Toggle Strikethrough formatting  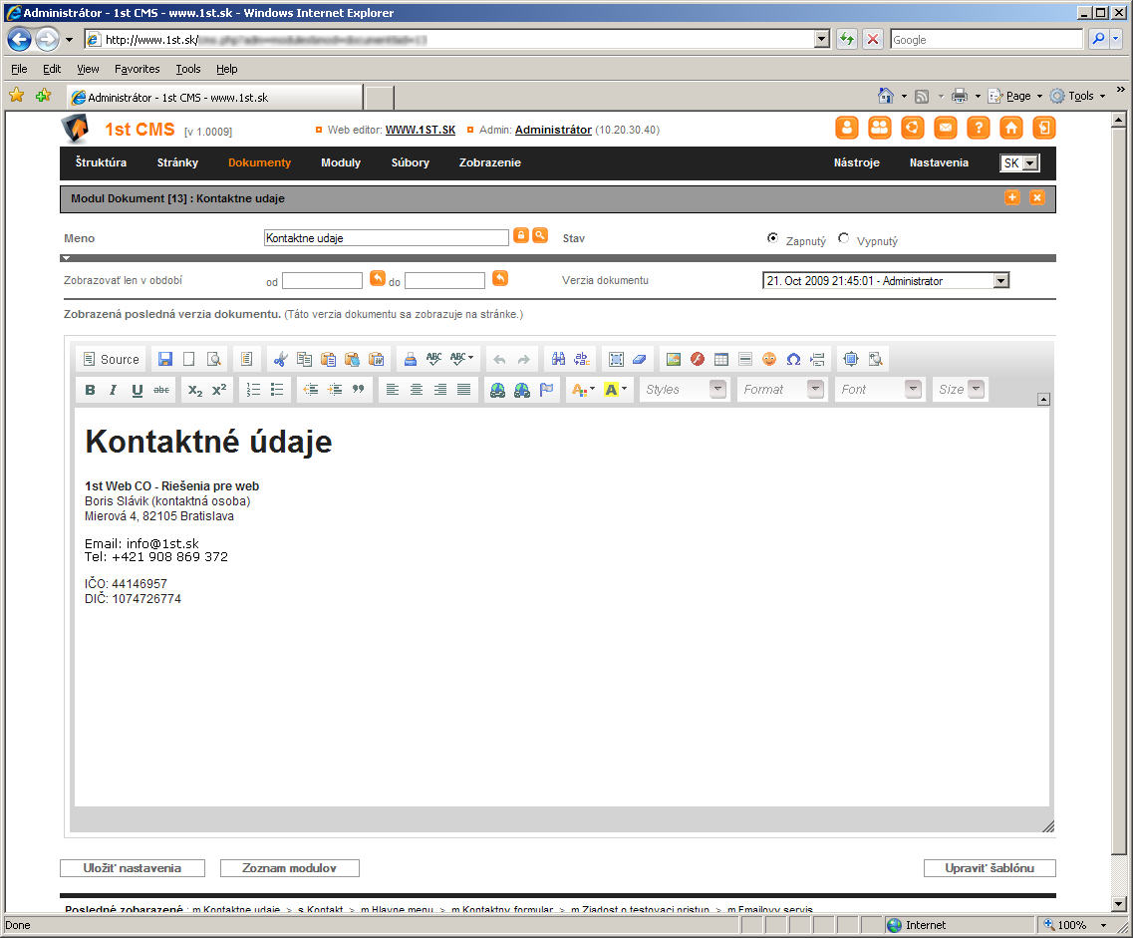click(x=161, y=390)
